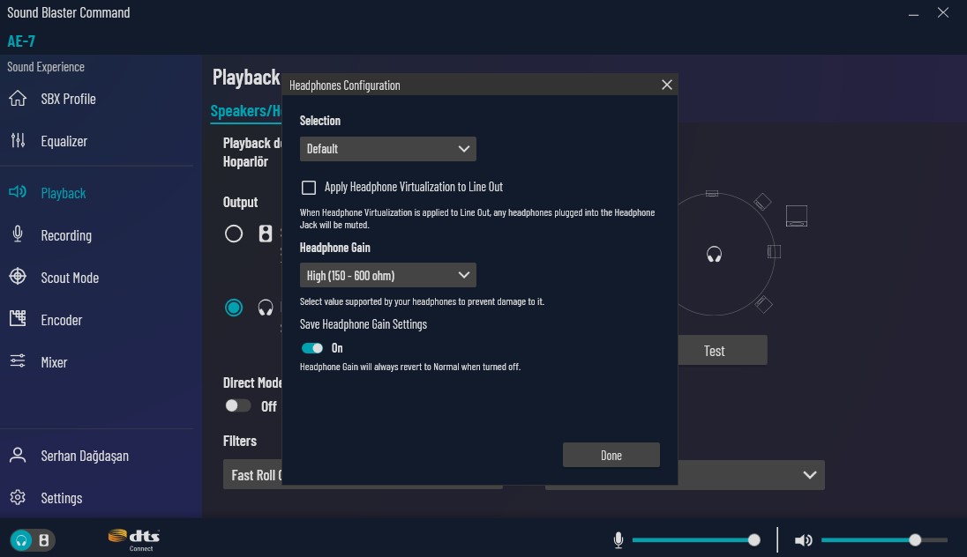The image size is (967, 557).
Task: Toggle Direct Mode switch
Action: [x=237, y=405]
